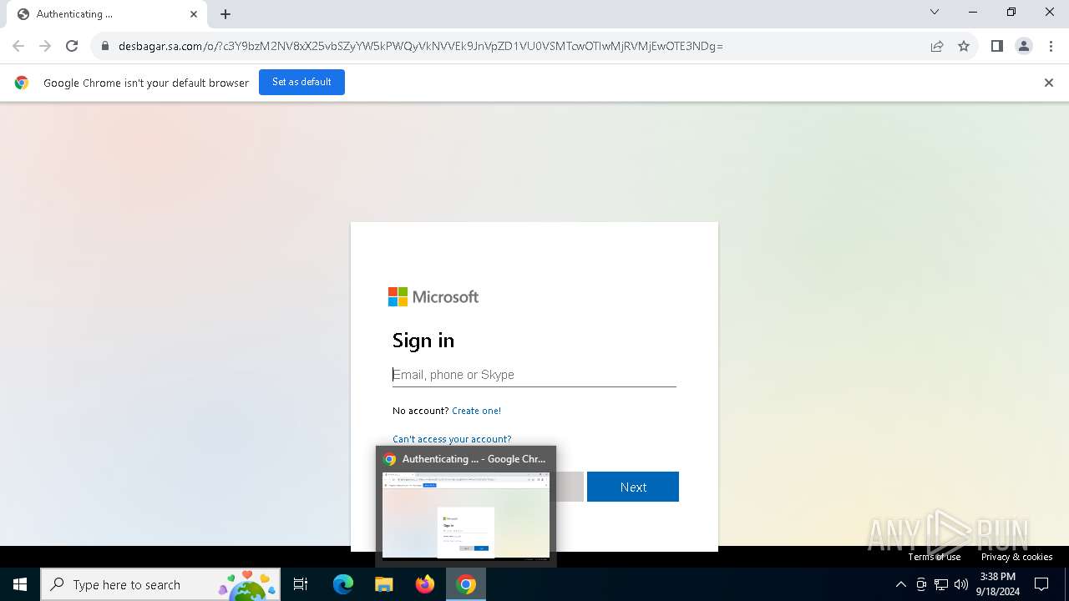
Task: View site information lock icon
Action: [x=105, y=46]
